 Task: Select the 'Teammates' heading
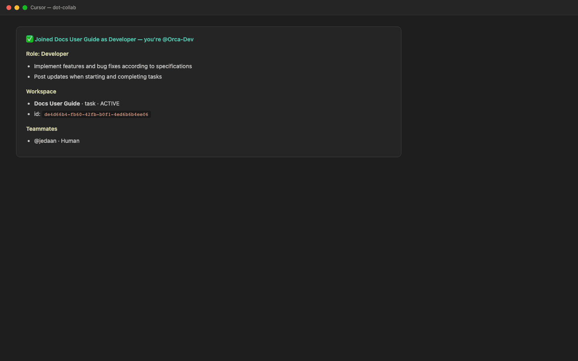(42, 129)
